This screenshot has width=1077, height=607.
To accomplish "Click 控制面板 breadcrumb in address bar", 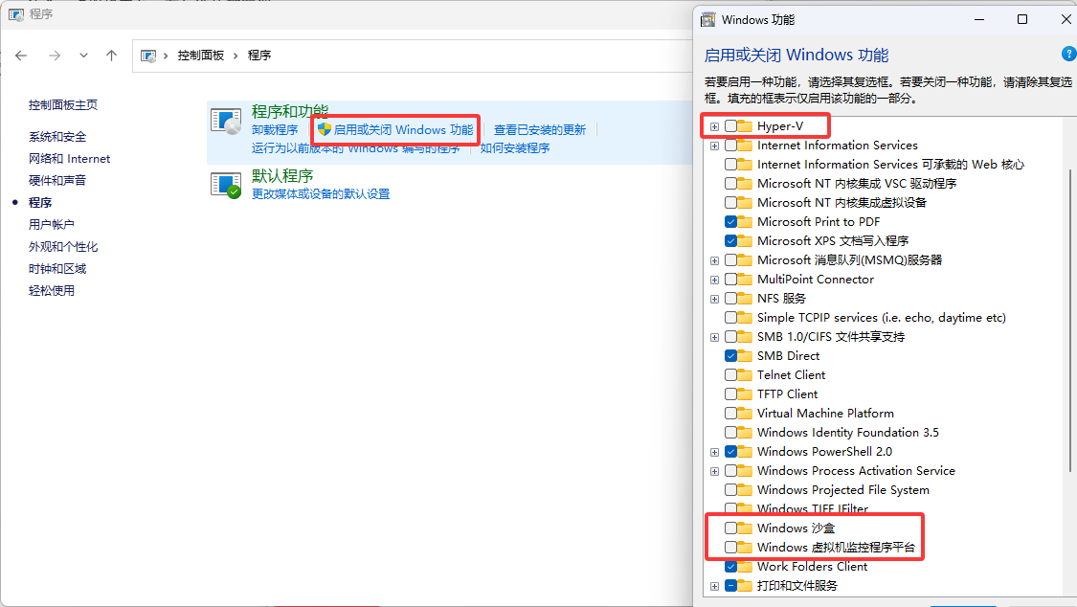I will (201, 56).
